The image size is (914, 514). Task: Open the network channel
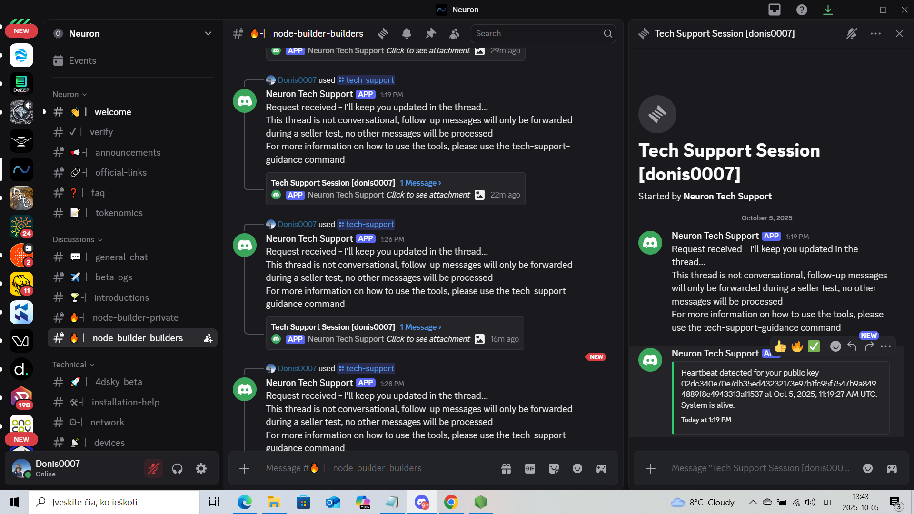point(133,422)
